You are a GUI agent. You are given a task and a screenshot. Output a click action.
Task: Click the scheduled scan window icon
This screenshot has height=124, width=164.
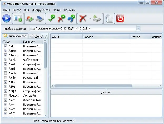[x=18, y=18]
